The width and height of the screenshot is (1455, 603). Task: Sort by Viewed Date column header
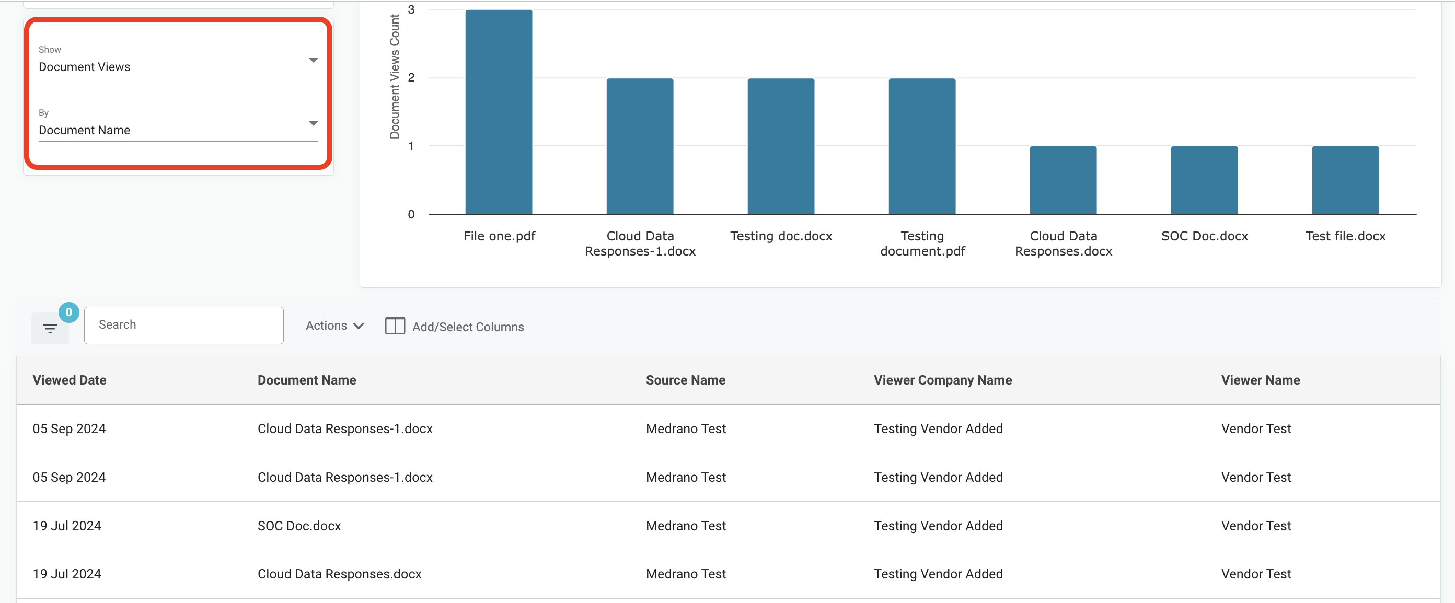[x=70, y=380]
